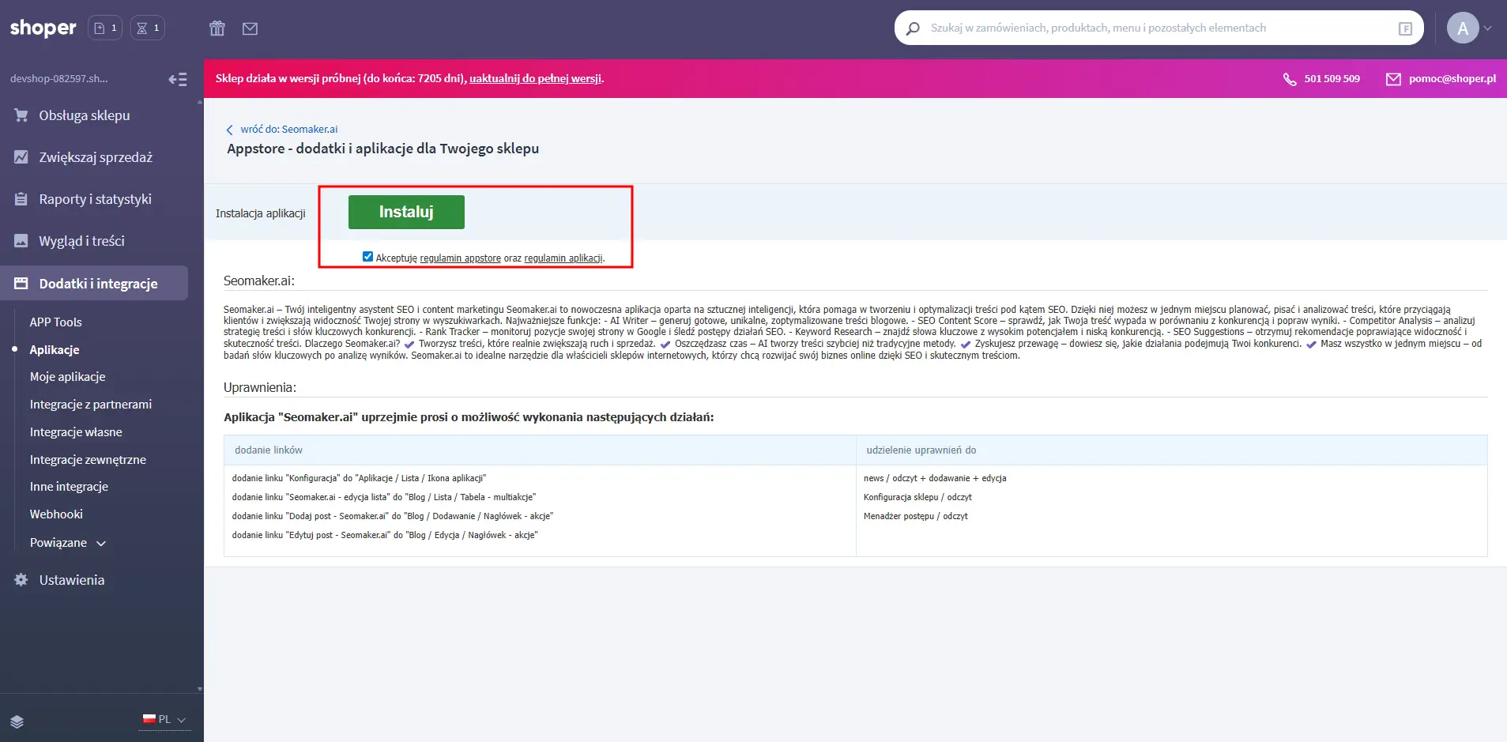This screenshot has width=1507, height=742.
Task: Click the chart icon for Zwiększaj sprzedaż
Action: tap(21, 157)
